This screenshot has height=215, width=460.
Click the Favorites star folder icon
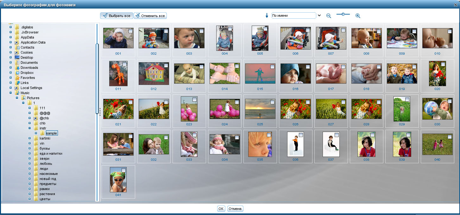pos(17,78)
